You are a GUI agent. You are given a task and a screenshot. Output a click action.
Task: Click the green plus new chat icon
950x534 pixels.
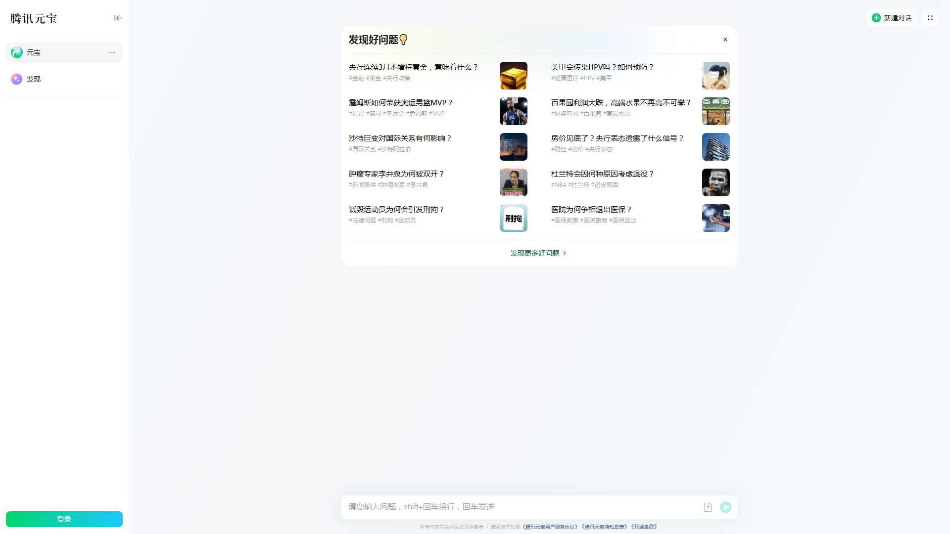tap(876, 18)
